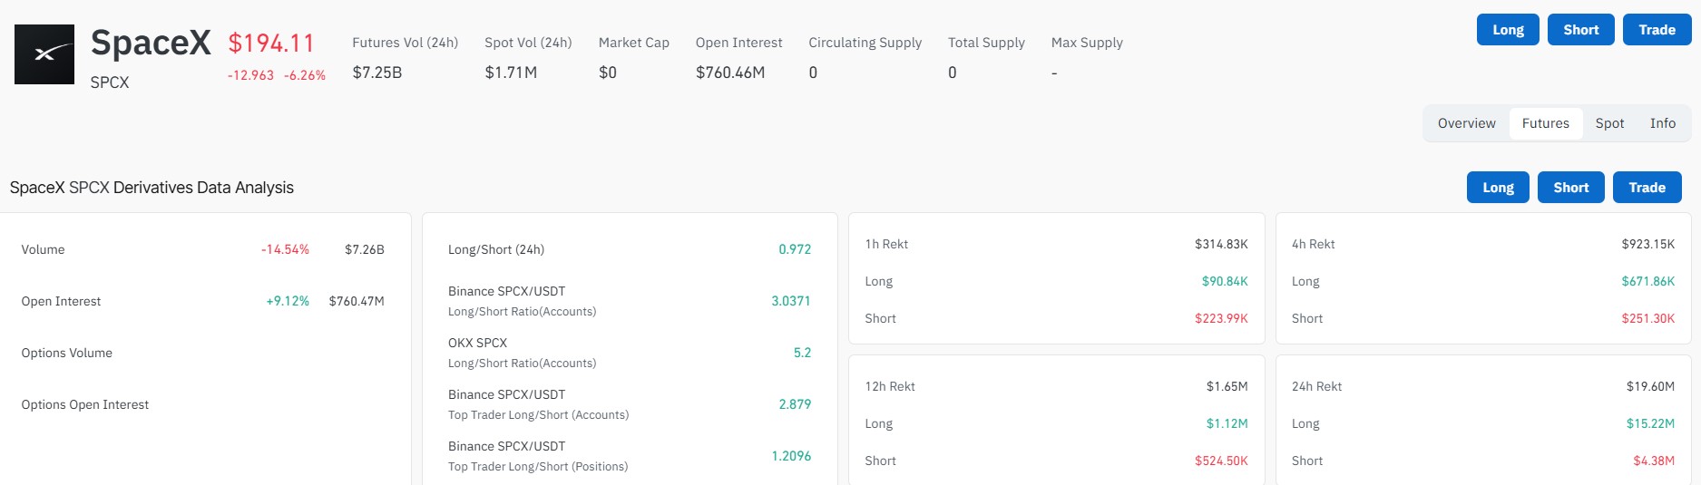Click Long button in Derivatives Data Analysis row
The width and height of the screenshot is (1701, 485).
coord(1498,188)
